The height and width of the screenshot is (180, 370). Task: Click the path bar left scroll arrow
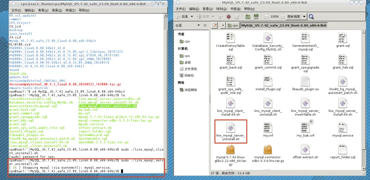(222, 25)
